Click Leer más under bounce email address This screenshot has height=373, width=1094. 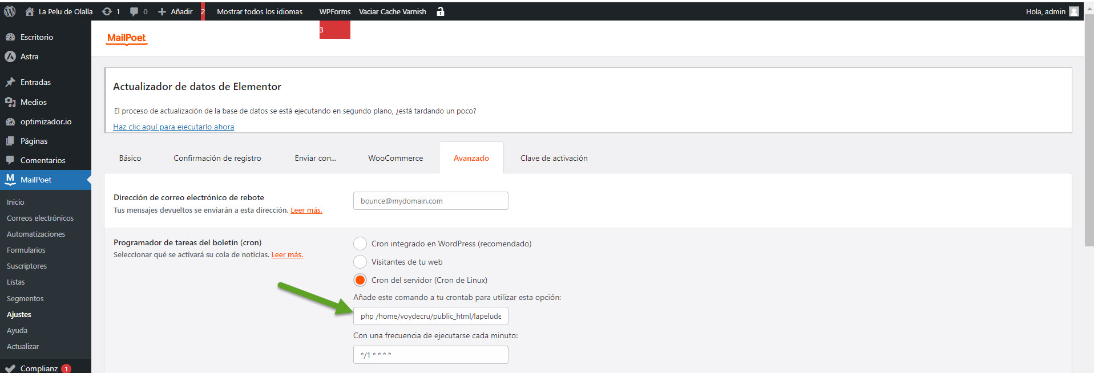[x=306, y=210]
